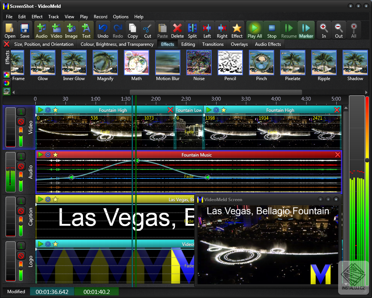The height and width of the screenshot is (298, 372).
Task: Click the Marker toolbar button
Action: click(x=306, y=30)
